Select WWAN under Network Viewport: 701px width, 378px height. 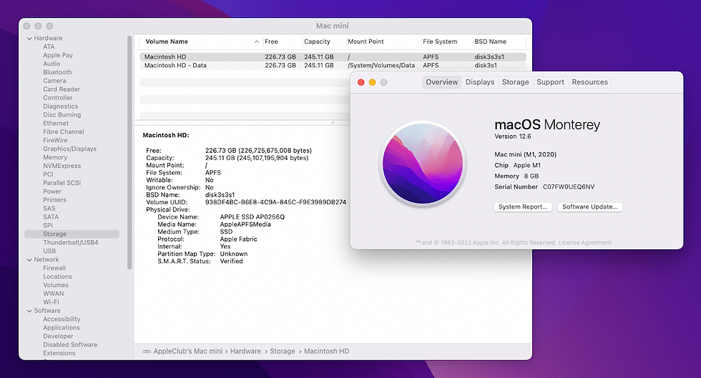(53, 294)
